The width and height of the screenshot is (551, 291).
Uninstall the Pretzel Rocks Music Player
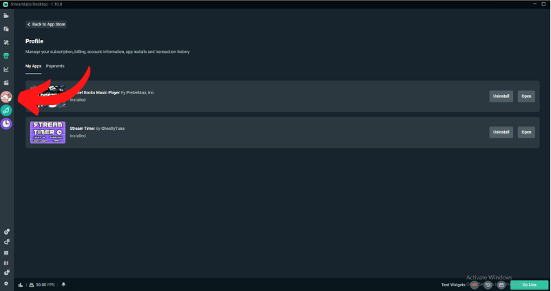(x=501, y=96)
